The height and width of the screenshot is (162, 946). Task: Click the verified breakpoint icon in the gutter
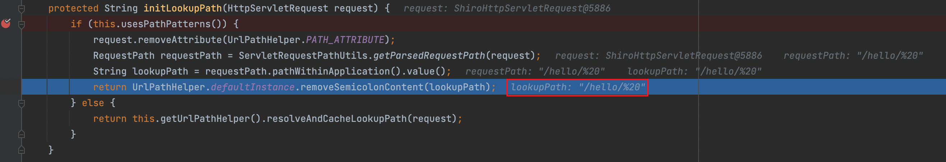click(6, 23)
